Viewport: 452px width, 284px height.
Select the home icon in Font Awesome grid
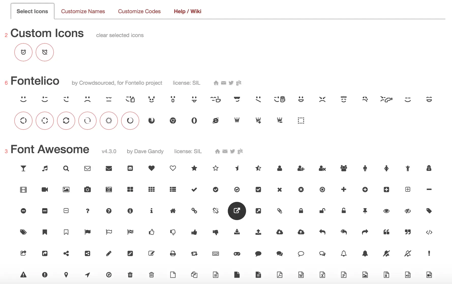173,211
